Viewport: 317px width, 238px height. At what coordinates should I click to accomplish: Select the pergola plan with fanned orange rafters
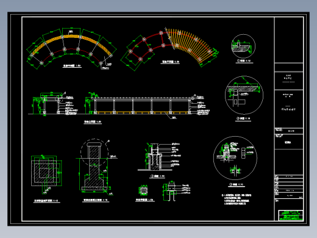169,49
